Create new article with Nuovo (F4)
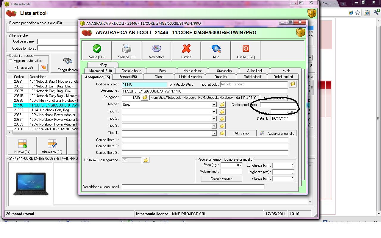 click(22, 146)
